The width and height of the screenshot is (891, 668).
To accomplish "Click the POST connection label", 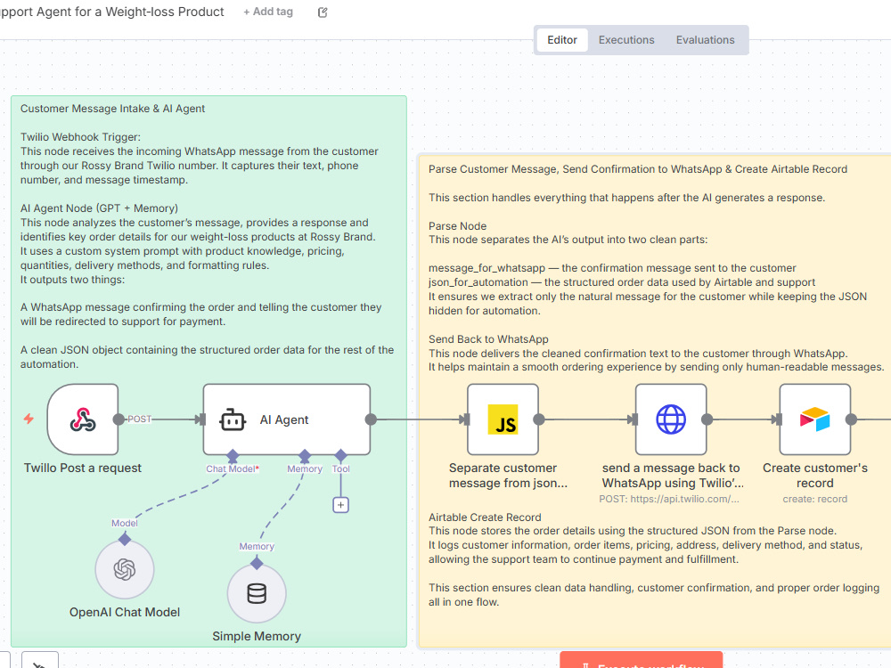I will tap(139, 419).
